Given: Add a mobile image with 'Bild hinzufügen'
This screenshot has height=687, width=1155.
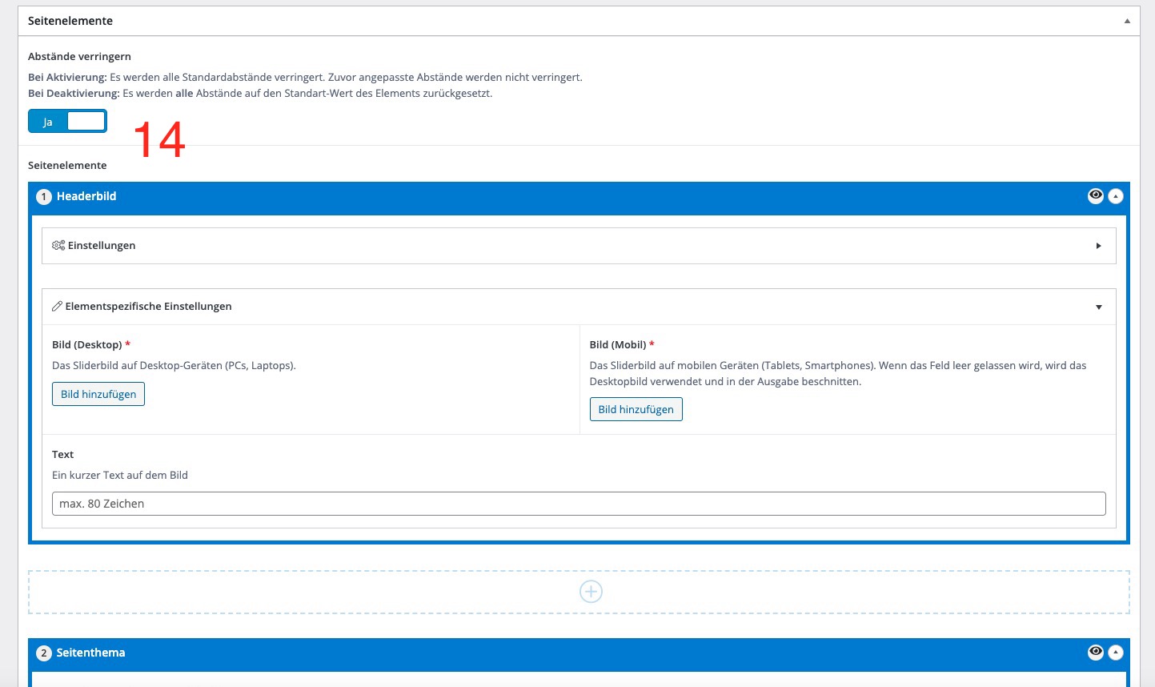Looking at the screenshot, I should click(636, 409).
